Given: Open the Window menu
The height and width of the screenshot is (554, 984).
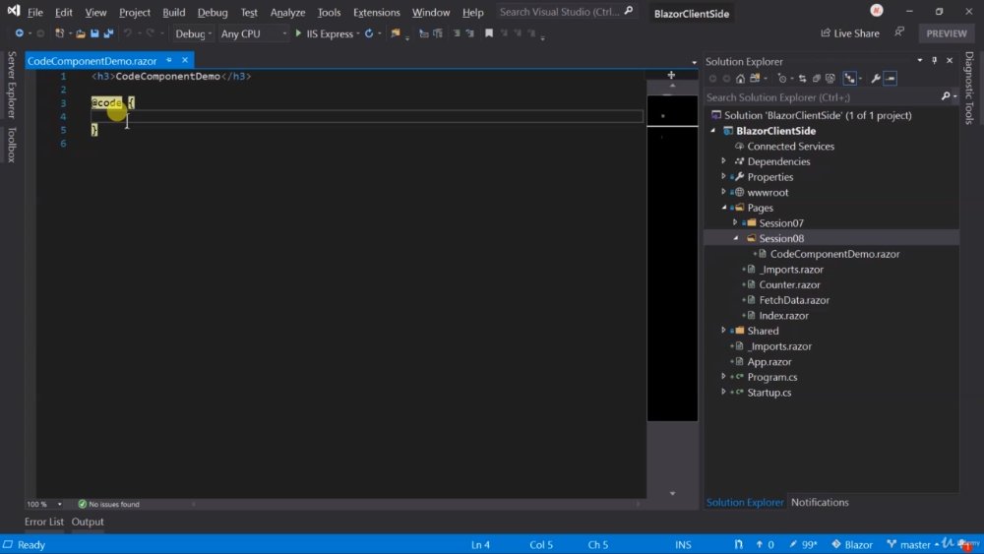Looking at the screenshot, I should [x=431, y=12].
